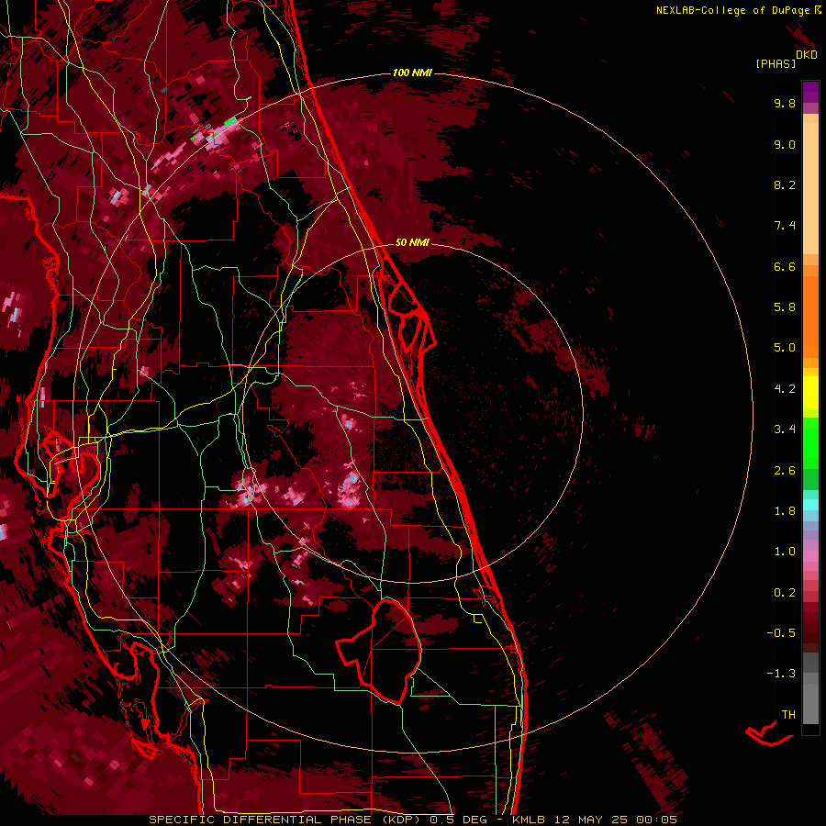Click the green high-KDP cell on the northern ring
Screen dimensions: 826x826
(230, 122)
